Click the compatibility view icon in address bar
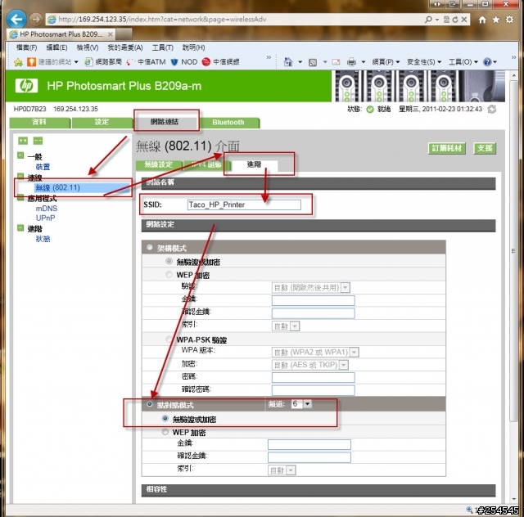Screen dimensions: 524x517 coord(446,20)
